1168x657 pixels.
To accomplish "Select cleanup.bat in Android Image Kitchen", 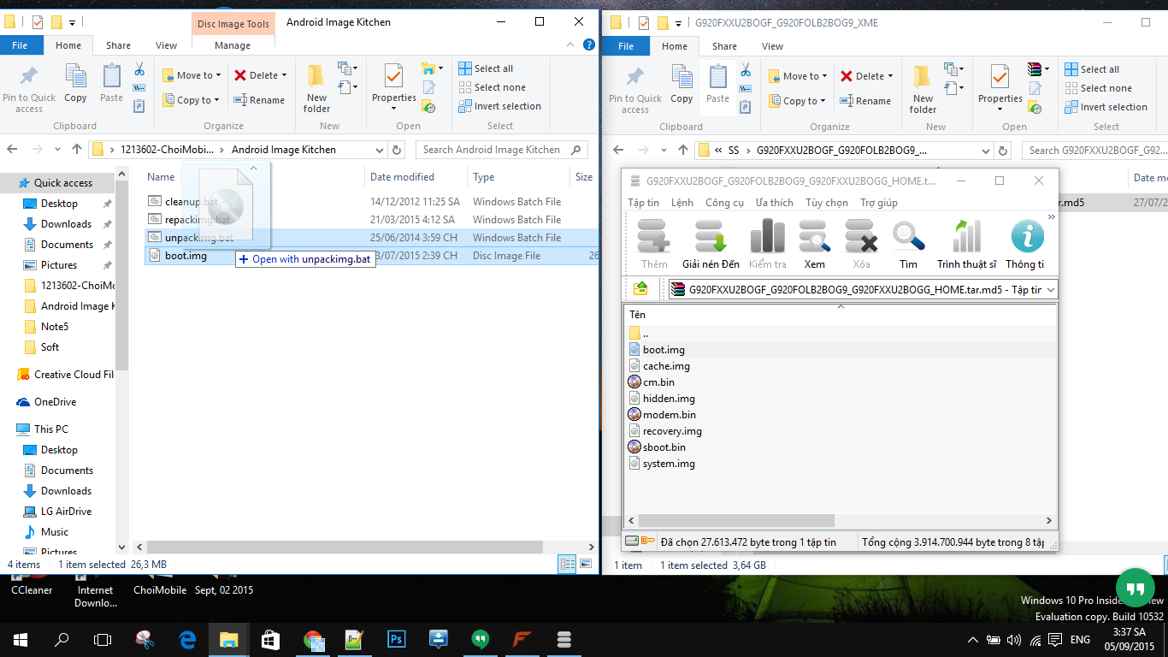I will 192,202.
